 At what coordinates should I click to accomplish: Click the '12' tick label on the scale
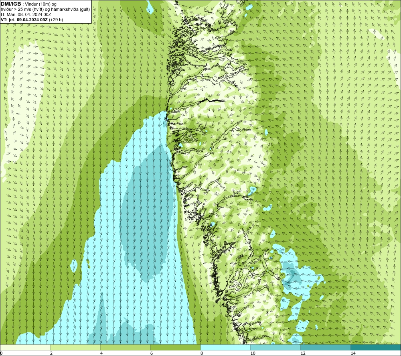[x=303, y=353]
